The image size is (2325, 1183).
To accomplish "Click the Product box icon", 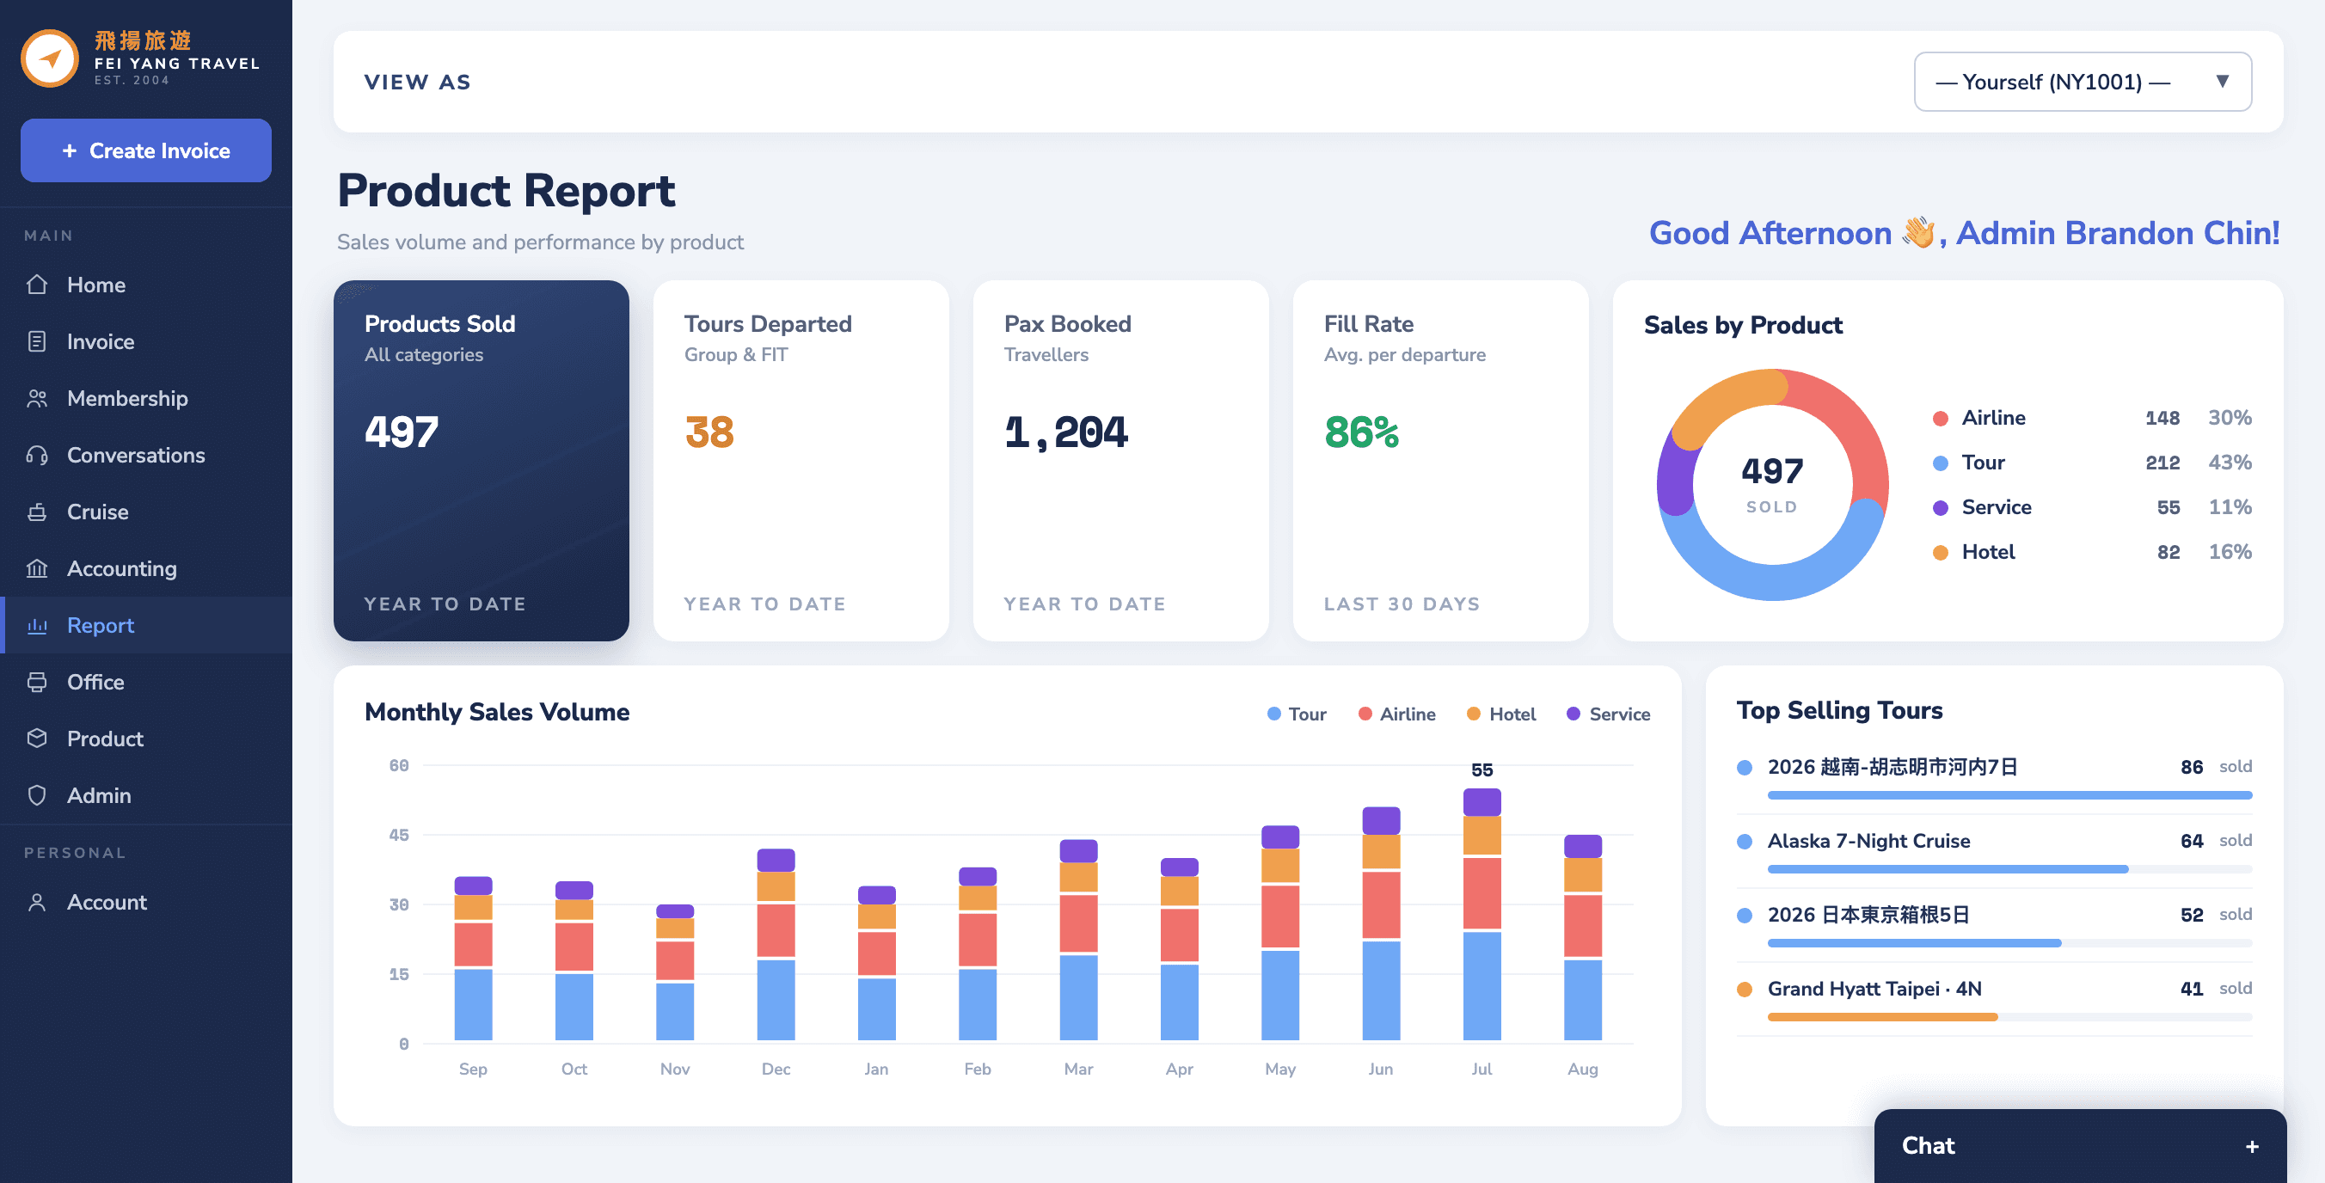I will [37, 739].
